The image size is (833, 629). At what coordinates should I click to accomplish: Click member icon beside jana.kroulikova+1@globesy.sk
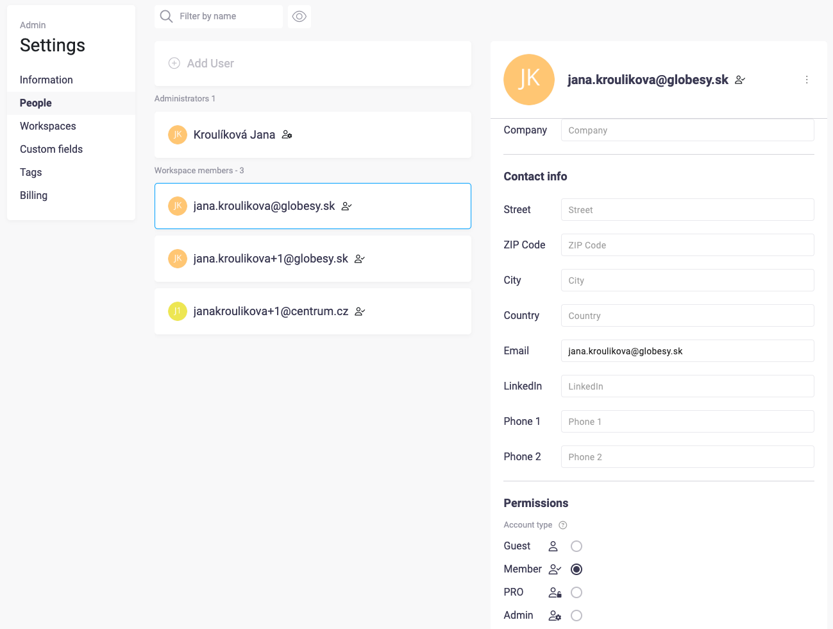point(360,259)
